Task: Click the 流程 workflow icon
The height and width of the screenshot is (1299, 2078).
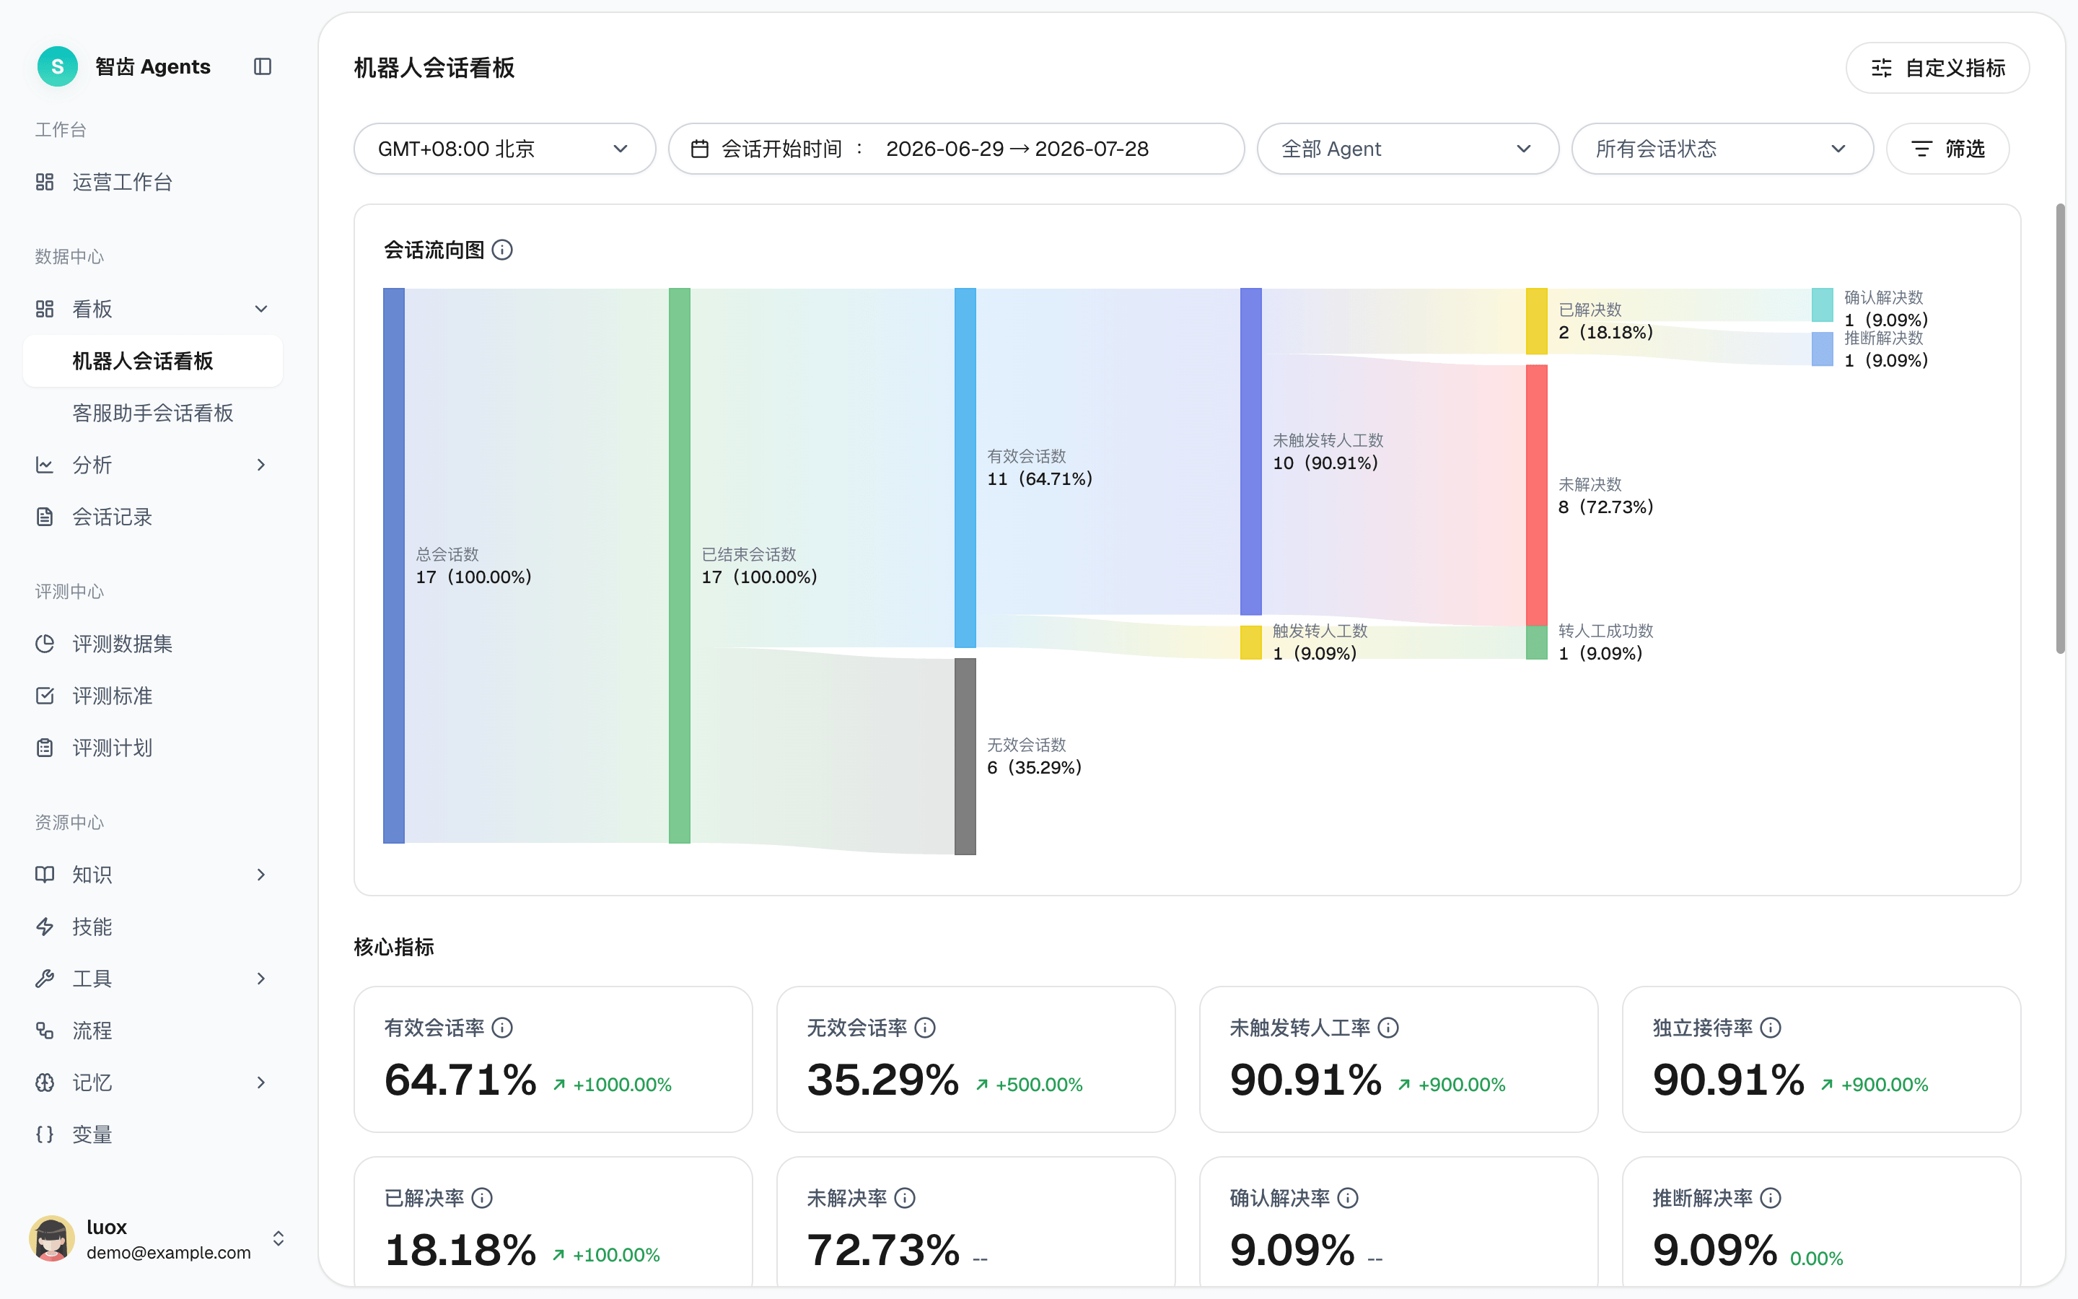Action: coord(45,1030)
